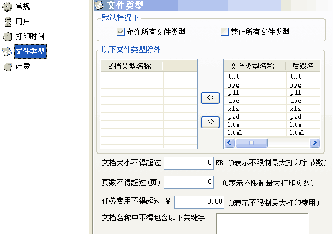
Task: Click the user icon beside 用户
Action: click(x=8, y=22)
